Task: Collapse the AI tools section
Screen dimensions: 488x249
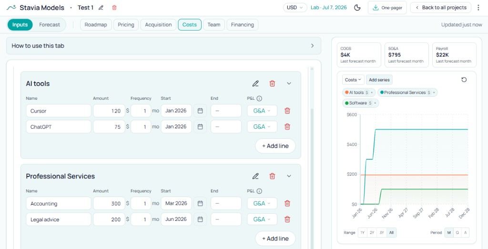Action: (289, 83)
